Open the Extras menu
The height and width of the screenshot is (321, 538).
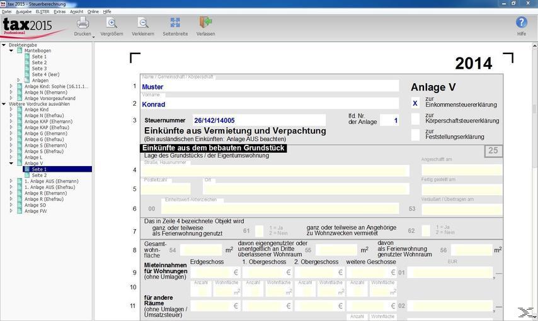click(x=59, y=11)
